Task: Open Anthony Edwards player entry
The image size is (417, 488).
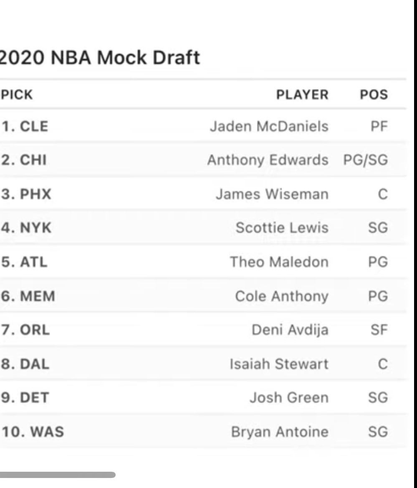Action: [268, 160]
